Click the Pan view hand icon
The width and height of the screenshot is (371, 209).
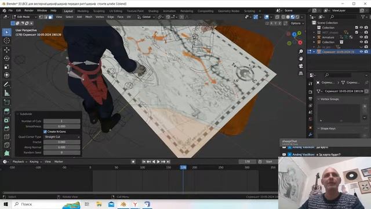click(x=301, y=59)
